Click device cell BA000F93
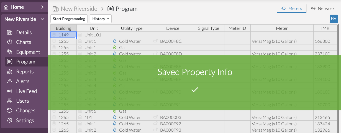Viewport: 341px width, 133px height. [173, 130]
